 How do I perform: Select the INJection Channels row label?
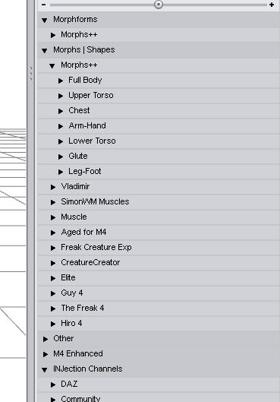coord(88,369)
